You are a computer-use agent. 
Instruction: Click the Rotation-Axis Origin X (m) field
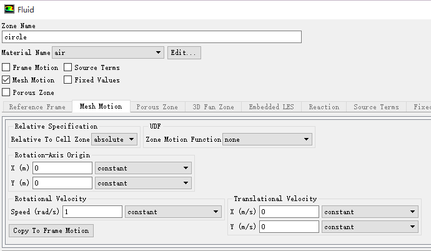[x=62, y=168]
